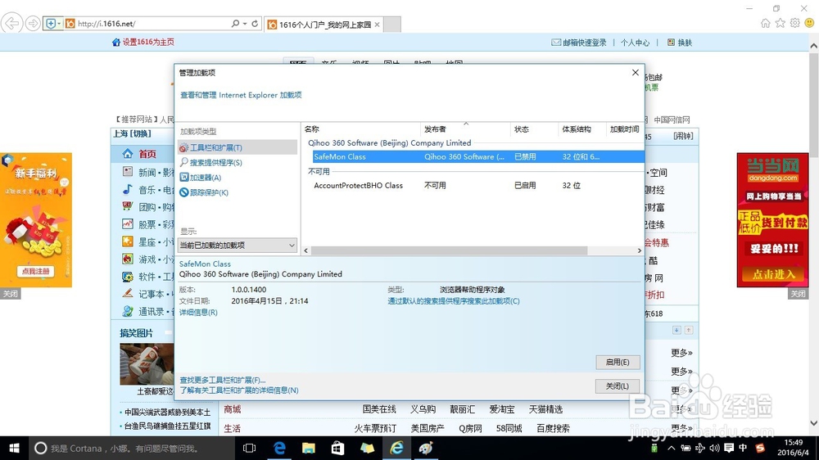Screen dimensions: 819x460
Task: Click the Shanghai switch-city link
Action: (x=141, y=133)
